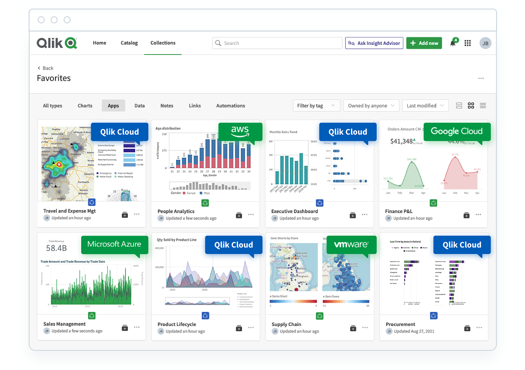
Task: Switch to grid tile view icon
Action: tap(471, 105)
